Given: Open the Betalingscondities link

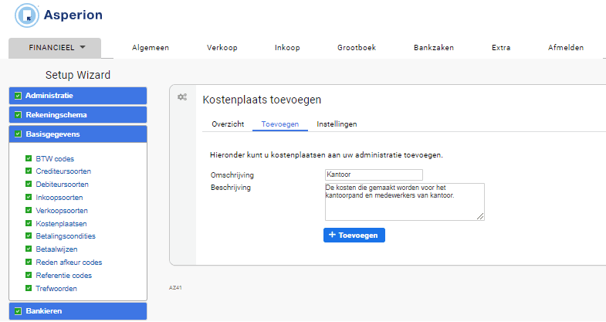Looking at the screenshot, I should (66, 236).
